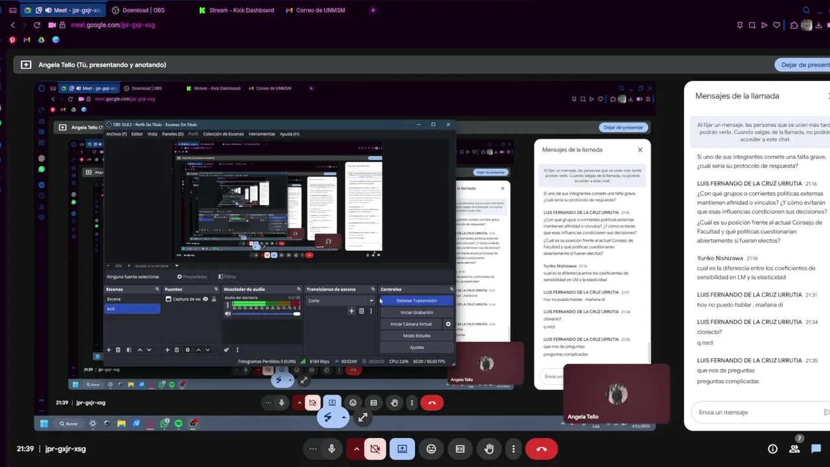Image resolution: width=830 pixels, height=467 pixels.
Task: Show the people list with badge 7
Action: tap(794, 449)
